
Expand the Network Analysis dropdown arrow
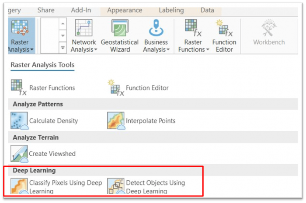tap(96, 50)
